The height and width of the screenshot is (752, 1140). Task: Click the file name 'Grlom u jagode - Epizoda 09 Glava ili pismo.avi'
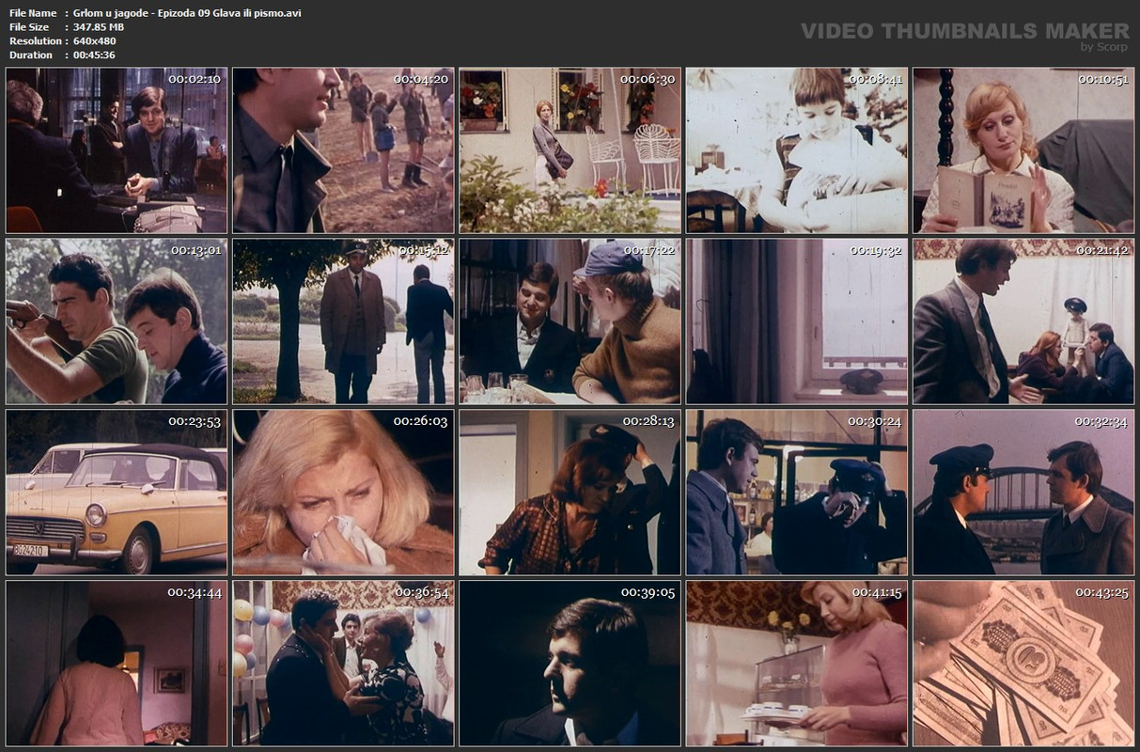187,13
